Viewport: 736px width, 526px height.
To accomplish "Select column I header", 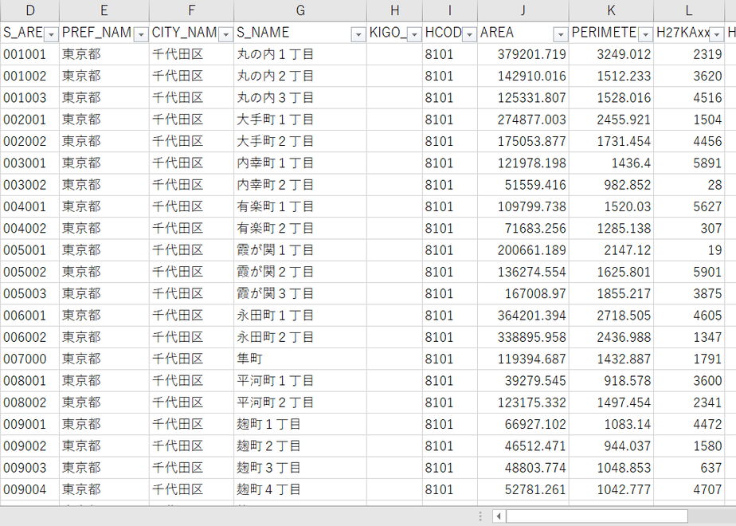I will (450, 10).
